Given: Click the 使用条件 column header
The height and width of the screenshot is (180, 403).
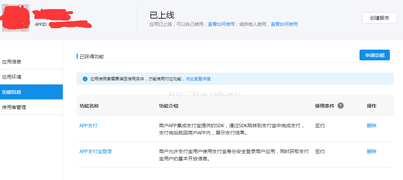Looking at the screenshot, I should pyautogui.click(x=325, y=106).
